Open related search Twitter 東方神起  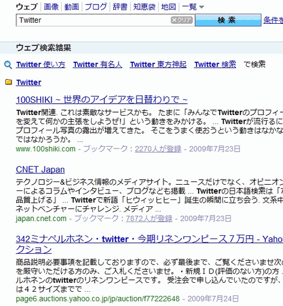point(158,65)
